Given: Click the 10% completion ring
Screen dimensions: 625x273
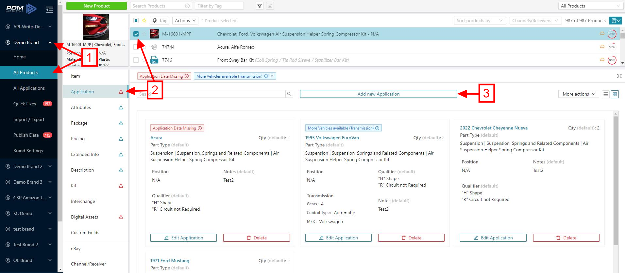Looking at the screenshot, I should 612,47.
